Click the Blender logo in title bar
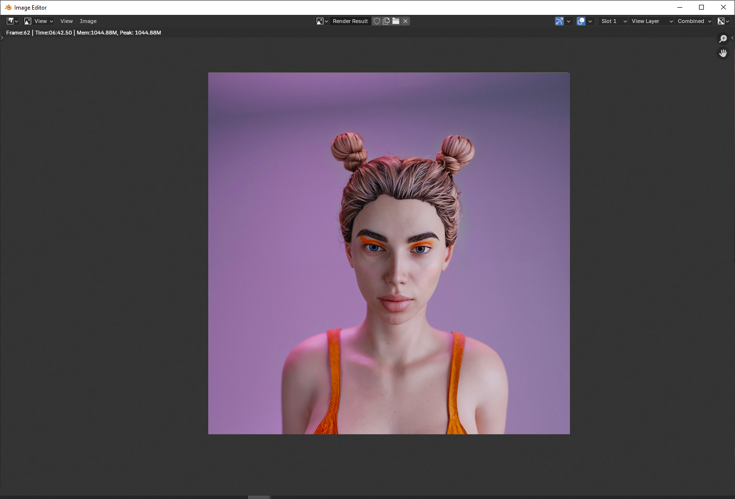Image resolution: width=735 pixels, height=499 pixels. coord(8,7)
